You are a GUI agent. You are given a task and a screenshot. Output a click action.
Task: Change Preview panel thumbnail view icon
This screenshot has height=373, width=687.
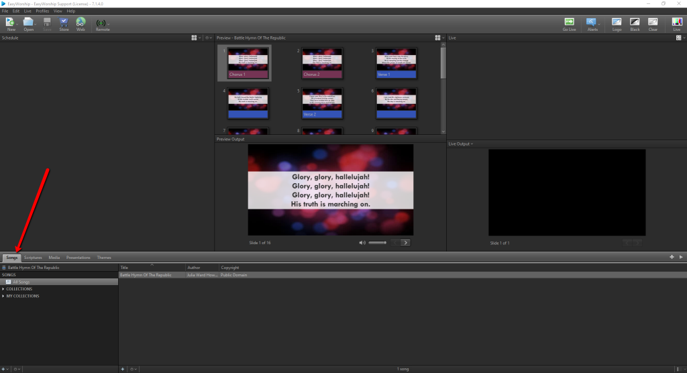coord(437,38)
